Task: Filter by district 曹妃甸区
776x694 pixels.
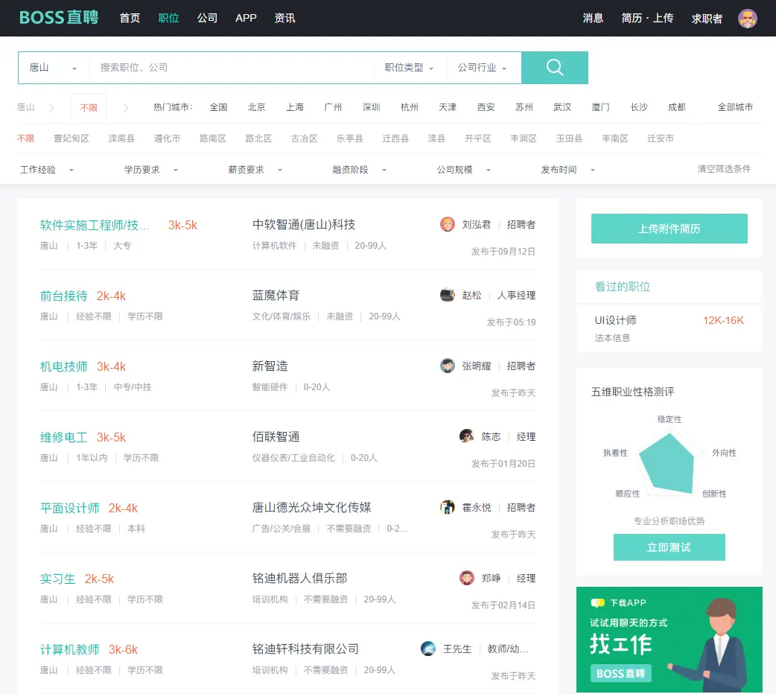Action: 71,138
